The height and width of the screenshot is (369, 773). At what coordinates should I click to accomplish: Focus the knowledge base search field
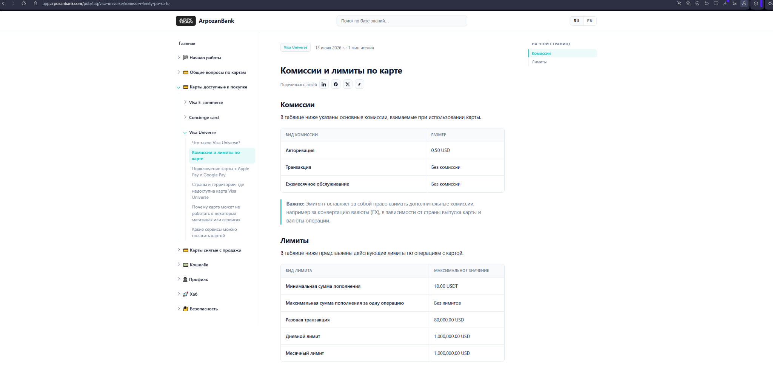[x=402, y=21]
